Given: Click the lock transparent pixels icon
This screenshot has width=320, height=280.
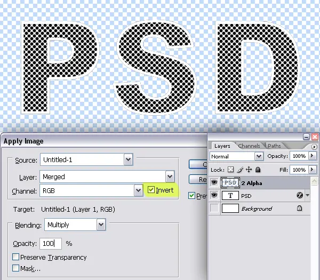Looking at the screenshot, I should [x=230, y=170].
